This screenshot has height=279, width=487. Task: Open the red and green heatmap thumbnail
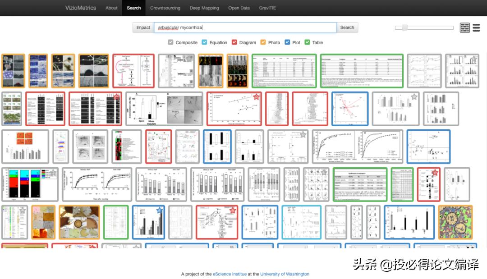[x=126, y=147]
